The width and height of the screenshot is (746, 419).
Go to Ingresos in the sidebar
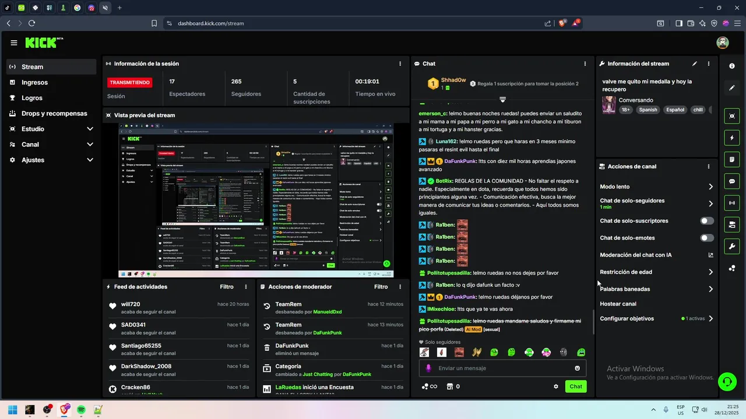52,83
